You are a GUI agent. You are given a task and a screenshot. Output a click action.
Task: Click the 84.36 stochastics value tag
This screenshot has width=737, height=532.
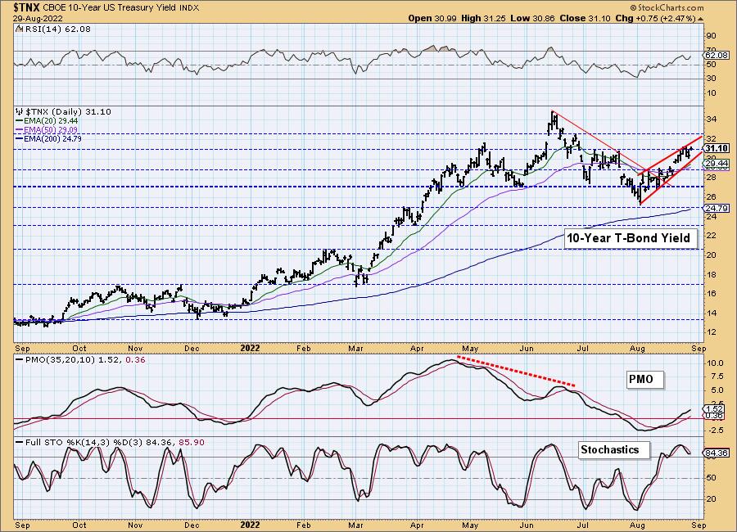[717, 453]
